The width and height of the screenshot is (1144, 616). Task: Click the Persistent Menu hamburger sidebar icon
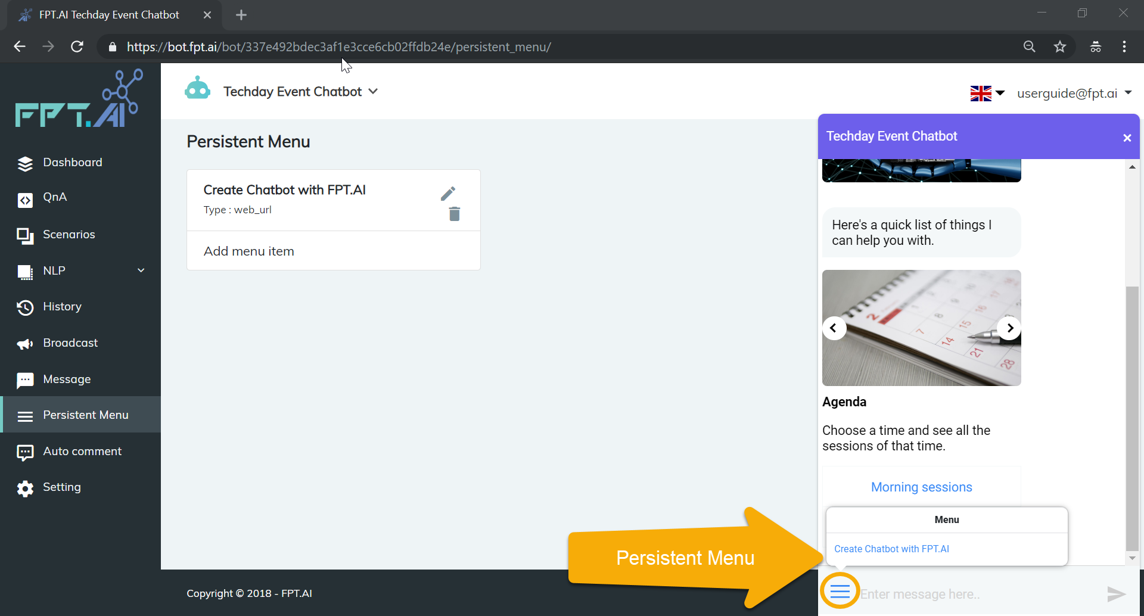tap(25, 416)
